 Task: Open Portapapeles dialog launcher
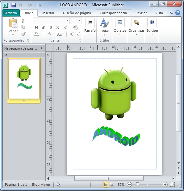(x=28, y=41)
